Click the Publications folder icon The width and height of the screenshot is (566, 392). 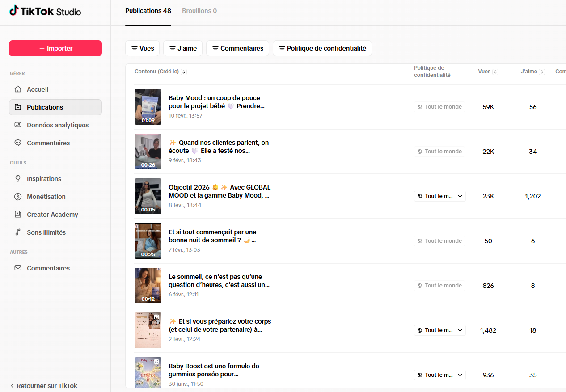tap(18, 107)
